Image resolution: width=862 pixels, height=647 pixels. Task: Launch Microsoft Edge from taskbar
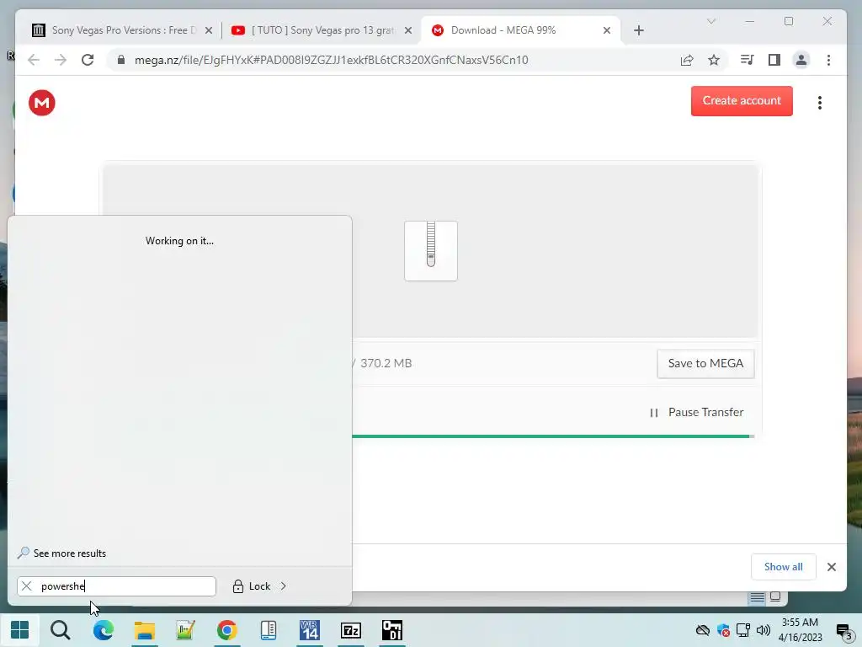(103, 630)
